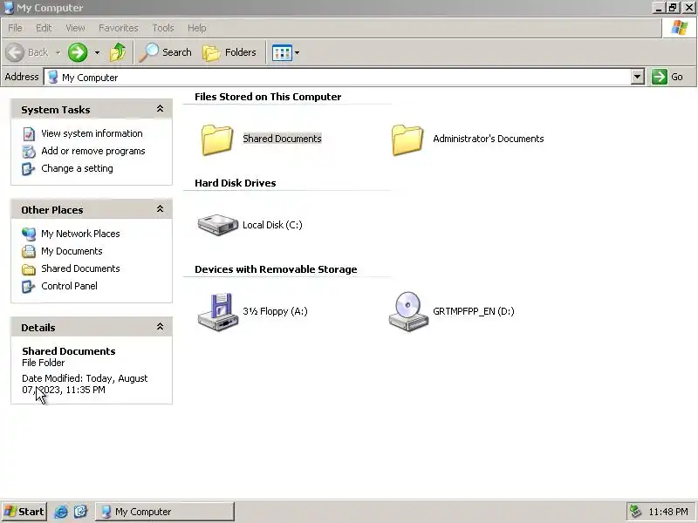The height and width of the screenshot is (523, 698).
Task: Select the Local Disk (C:) drive icon
Action: (x=217, y=225)
